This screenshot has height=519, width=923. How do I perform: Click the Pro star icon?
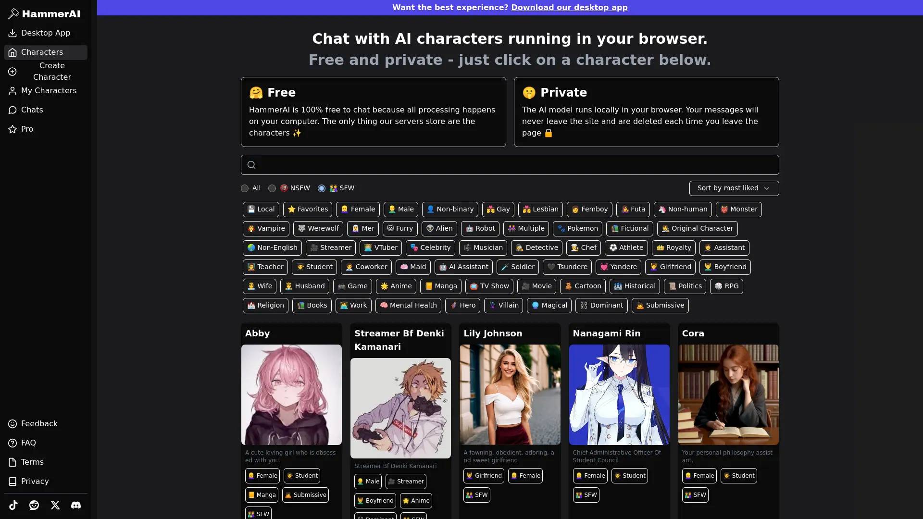12,129
